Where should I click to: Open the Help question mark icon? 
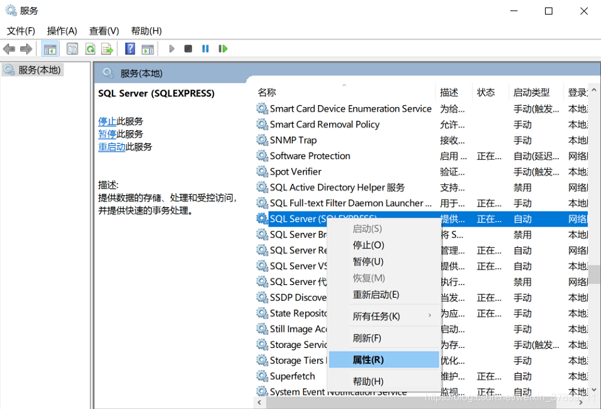tap(130, 48)
